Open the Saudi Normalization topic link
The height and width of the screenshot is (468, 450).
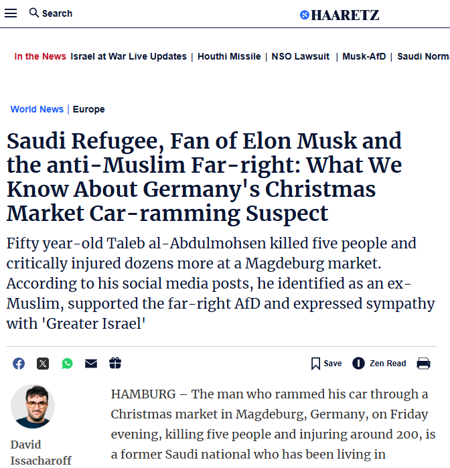(423, 57)
